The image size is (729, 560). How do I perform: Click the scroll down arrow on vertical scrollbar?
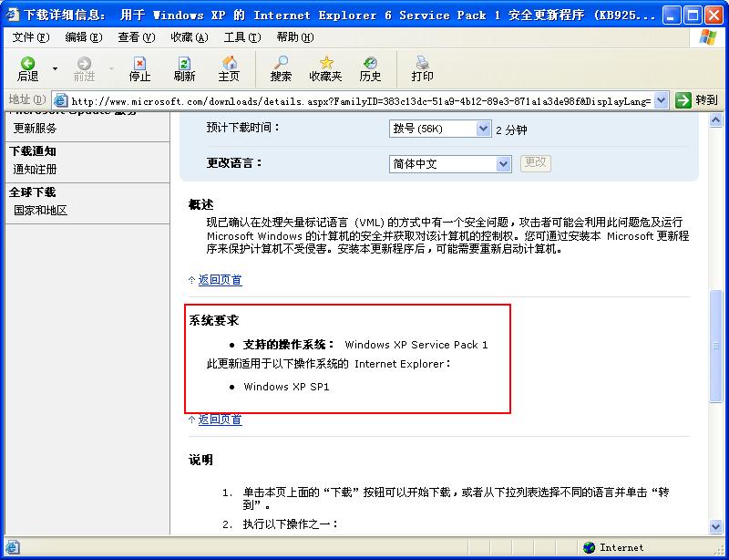[716, 526]
